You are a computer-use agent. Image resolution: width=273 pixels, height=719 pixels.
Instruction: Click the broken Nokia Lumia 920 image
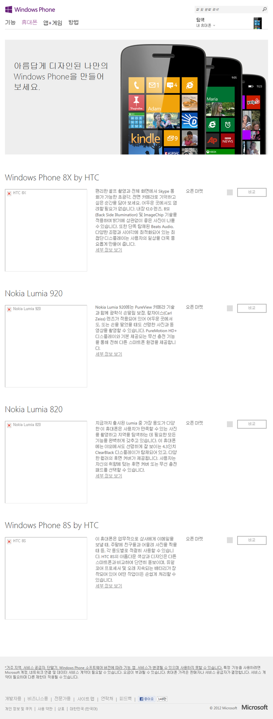[46, 346]
